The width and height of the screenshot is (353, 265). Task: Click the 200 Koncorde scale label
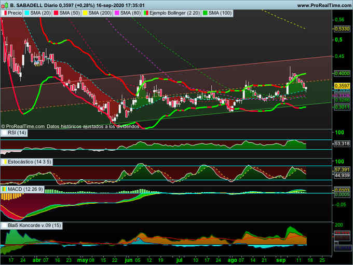click(x=339, y=225)
